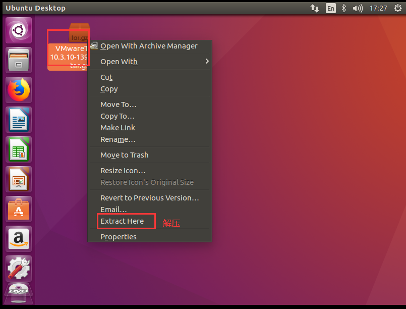Toggle the Bluetooth indicator in top panel

pyautogui.click(x=342, y=8)
